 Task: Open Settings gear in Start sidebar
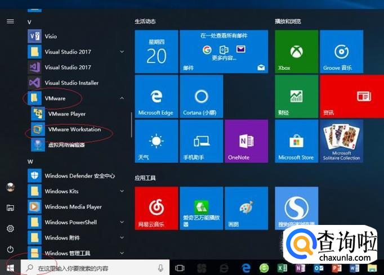(10, 228)
